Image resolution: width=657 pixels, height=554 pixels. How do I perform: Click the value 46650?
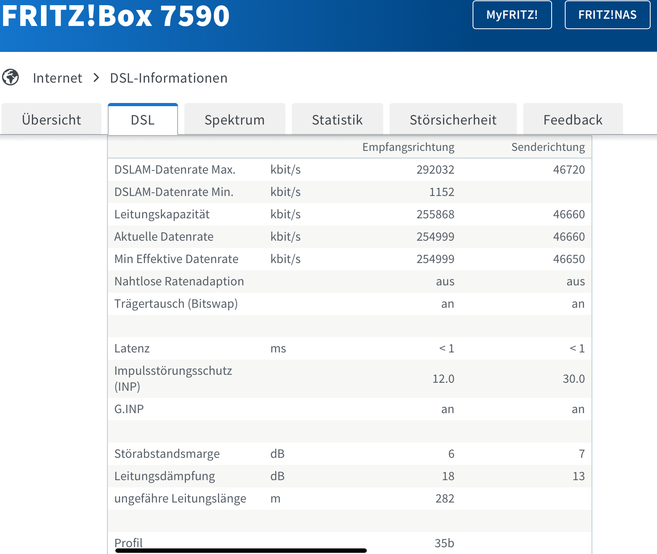click(569, 259)
